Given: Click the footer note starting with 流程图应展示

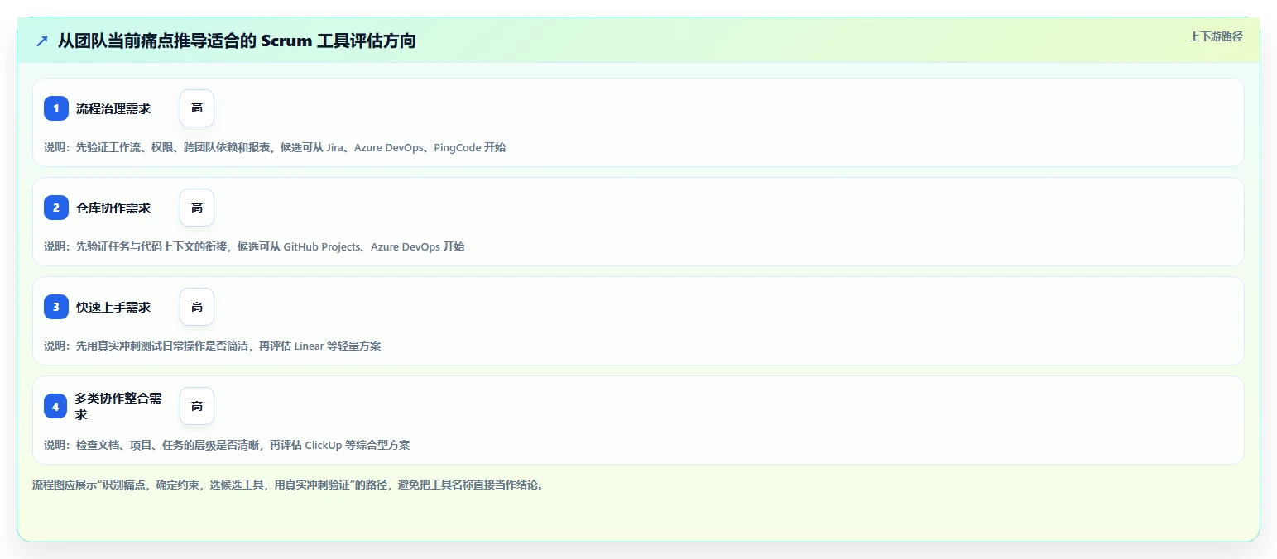Looking at the screenshot, I should (x=288, y=485).
